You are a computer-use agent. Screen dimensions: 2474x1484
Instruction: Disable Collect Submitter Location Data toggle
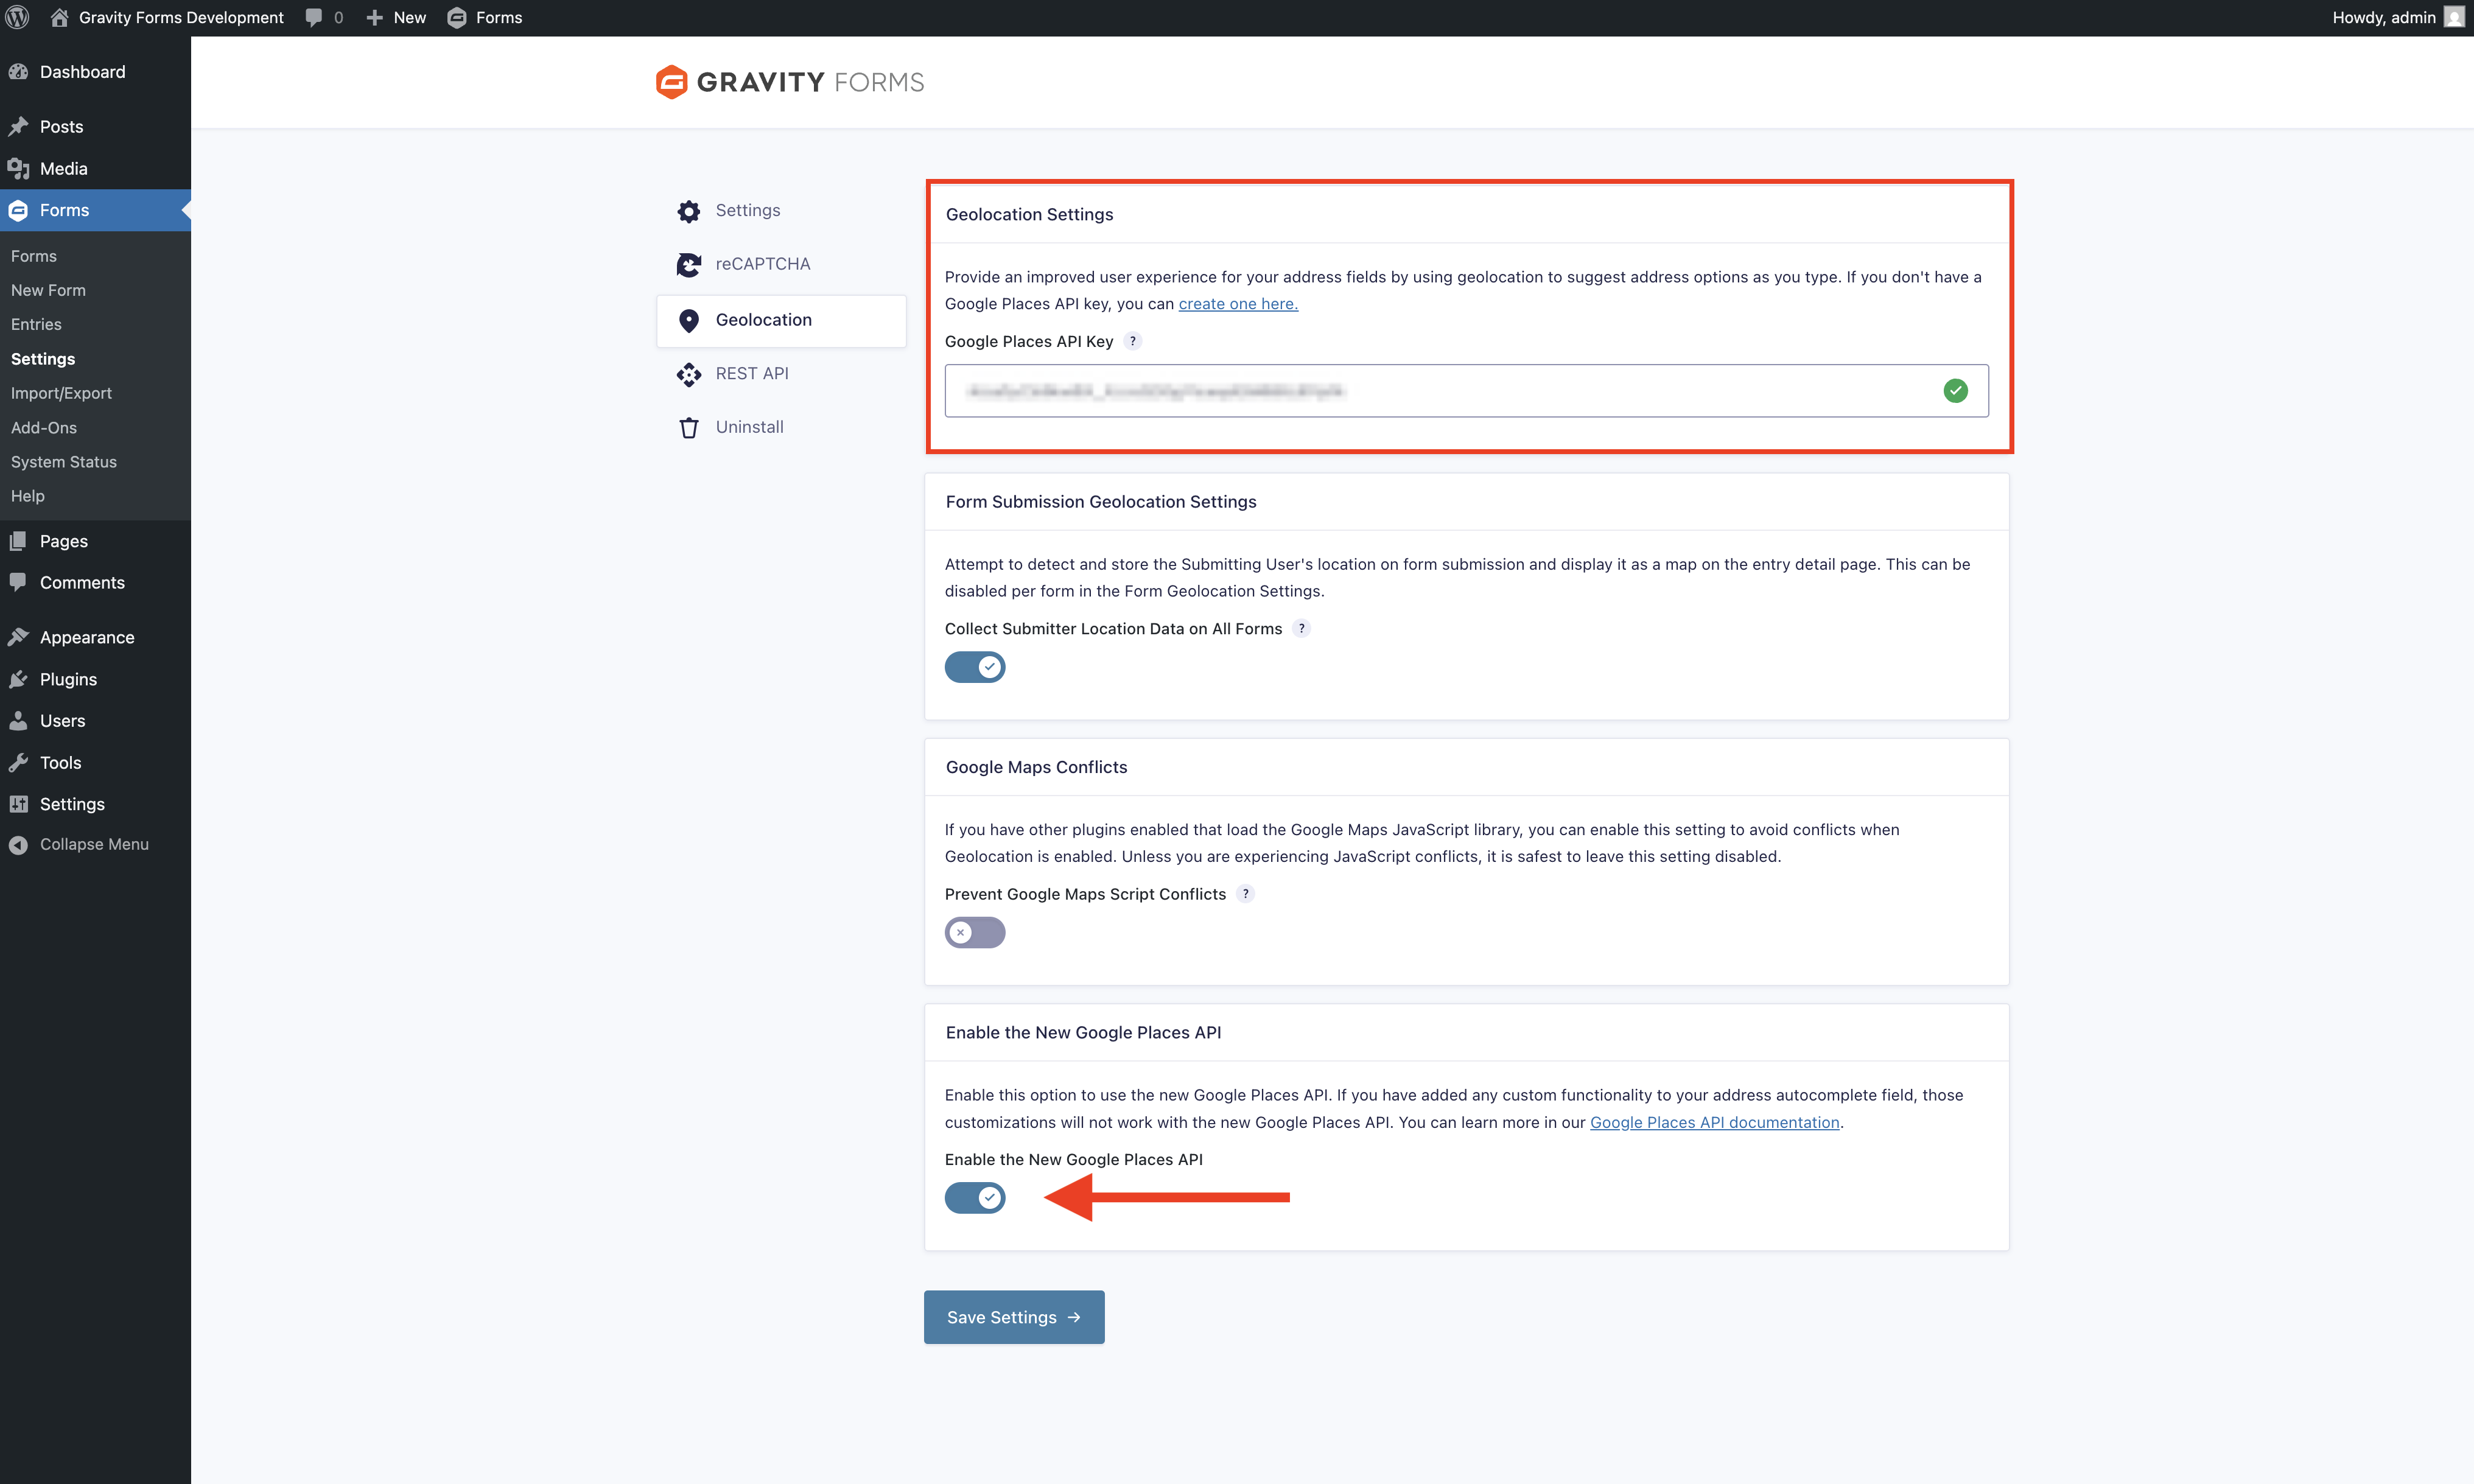tap(975, 667)
